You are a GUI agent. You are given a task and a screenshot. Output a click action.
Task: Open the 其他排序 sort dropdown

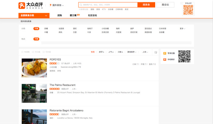pos(132,52)
